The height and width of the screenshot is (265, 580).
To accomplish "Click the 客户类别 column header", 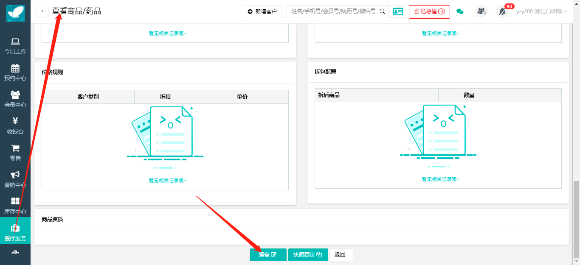I will coord(88,97).
